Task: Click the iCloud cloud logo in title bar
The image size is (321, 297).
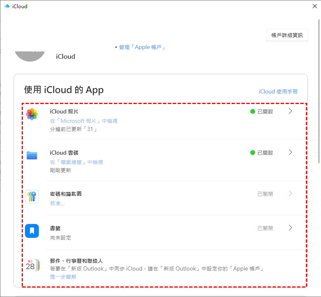Action: tap(7, 7)
